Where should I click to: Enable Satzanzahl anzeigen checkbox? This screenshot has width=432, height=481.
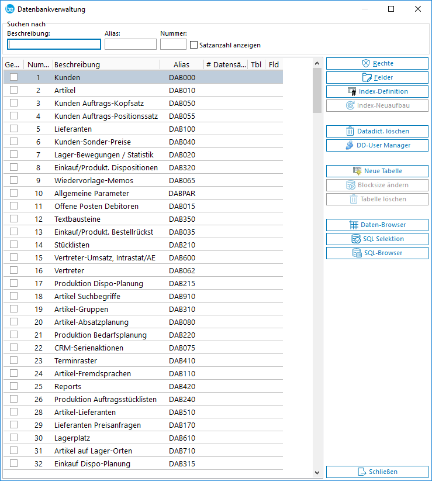(x=194, y=44)
